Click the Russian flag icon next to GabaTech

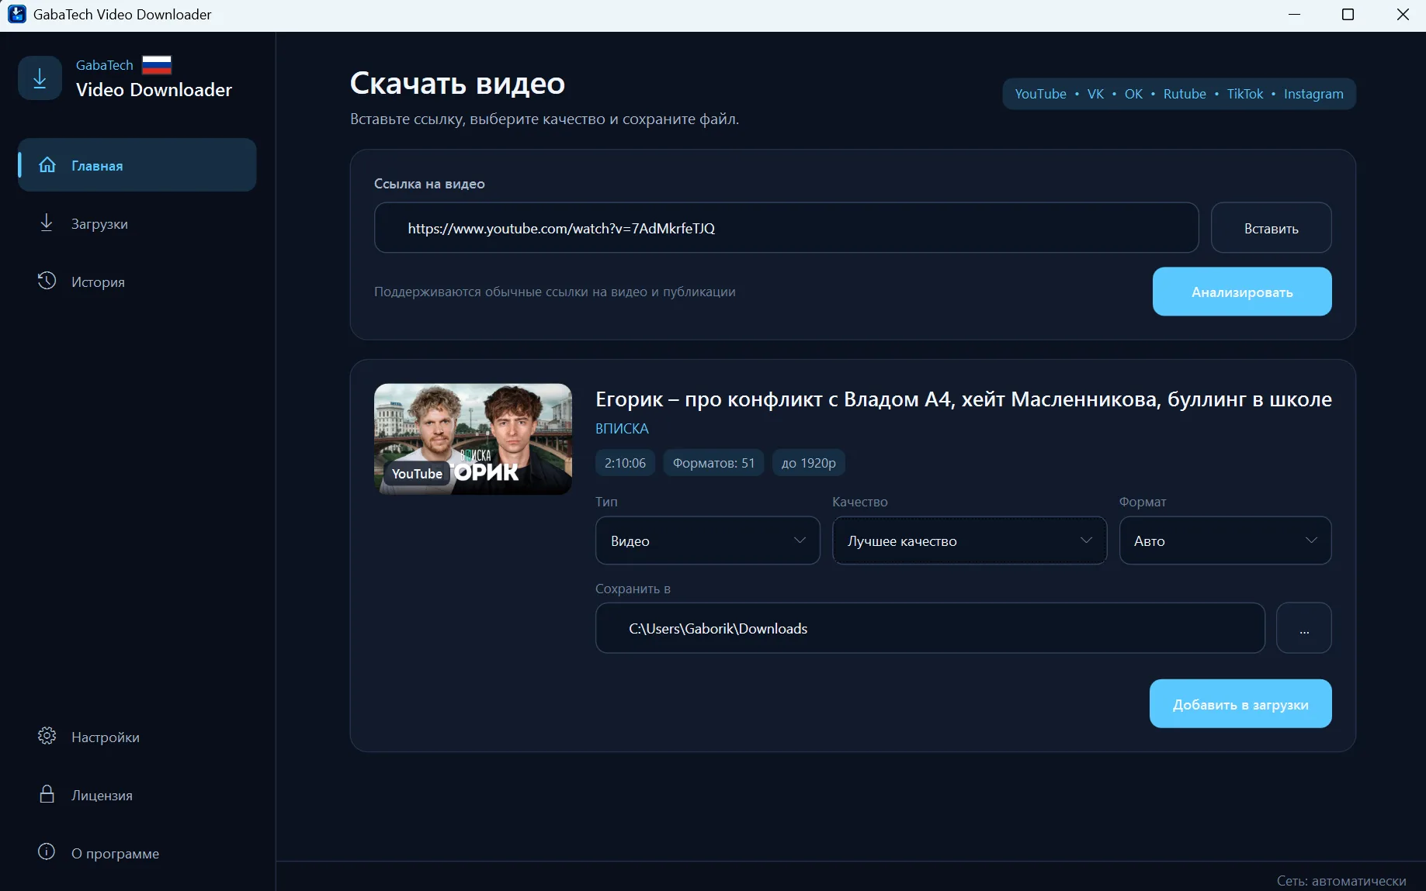(x=157, y=65)
